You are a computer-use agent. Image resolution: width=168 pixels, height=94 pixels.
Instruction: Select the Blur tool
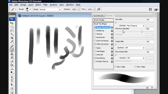coord(12,69)
